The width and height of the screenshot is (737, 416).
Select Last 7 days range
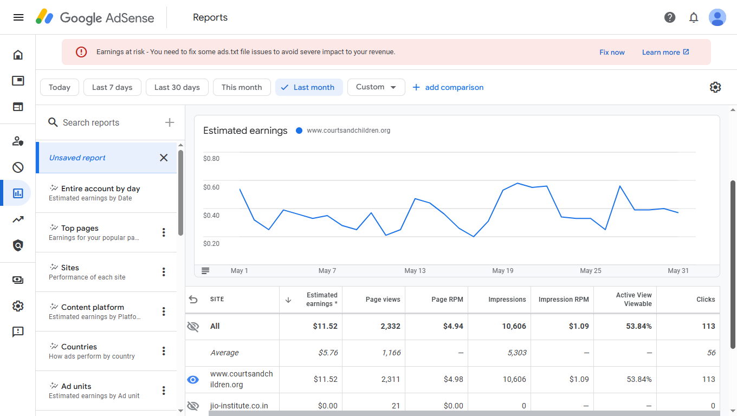pos(112,87)
